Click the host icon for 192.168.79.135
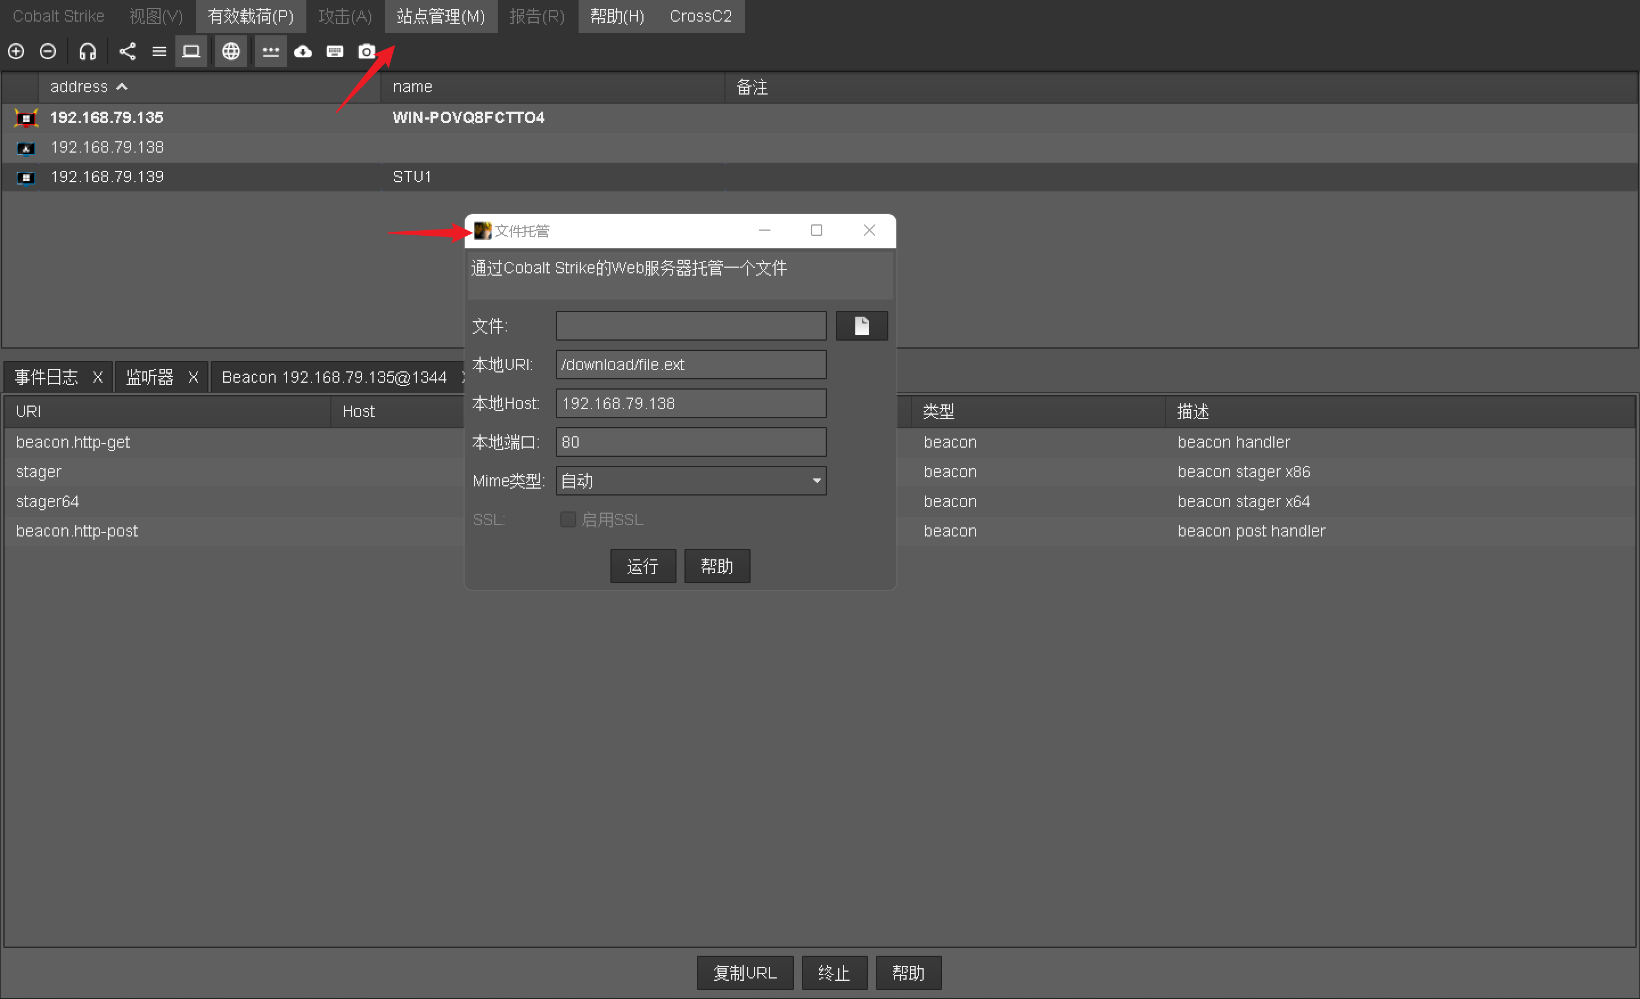The width and height of the screenshot is (1640, 999). click(x=26, y=118)
